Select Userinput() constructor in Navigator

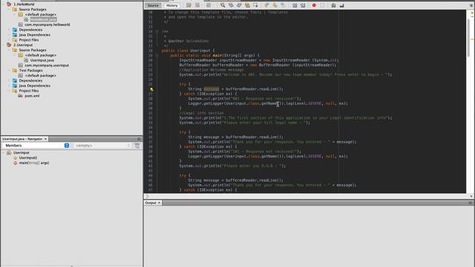coord(28,158)
